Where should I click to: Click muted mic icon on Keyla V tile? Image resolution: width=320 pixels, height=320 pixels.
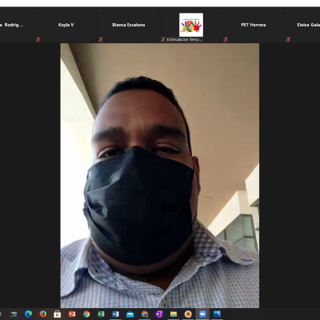(x=38, y=39)
